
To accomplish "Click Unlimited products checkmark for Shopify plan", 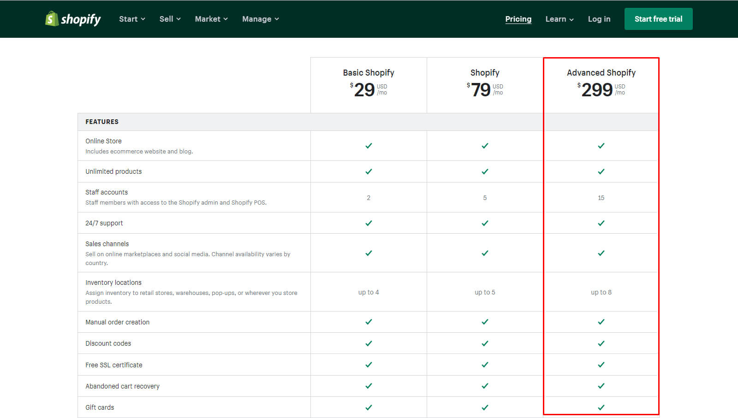I will point(485,171).
